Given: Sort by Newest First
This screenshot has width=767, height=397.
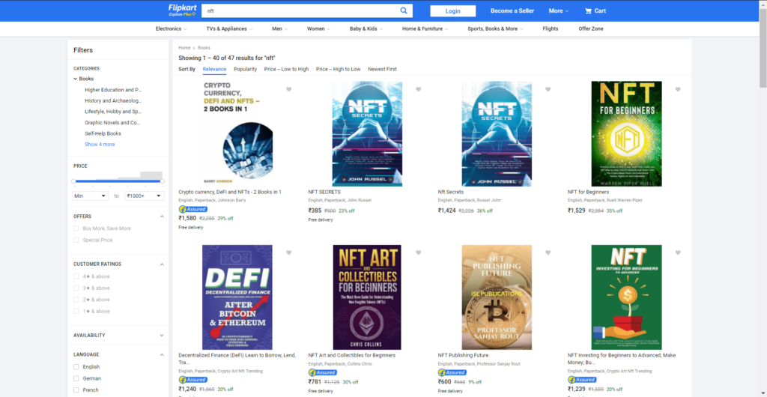Looking at the screenshot, I should (x=382, y=70).
